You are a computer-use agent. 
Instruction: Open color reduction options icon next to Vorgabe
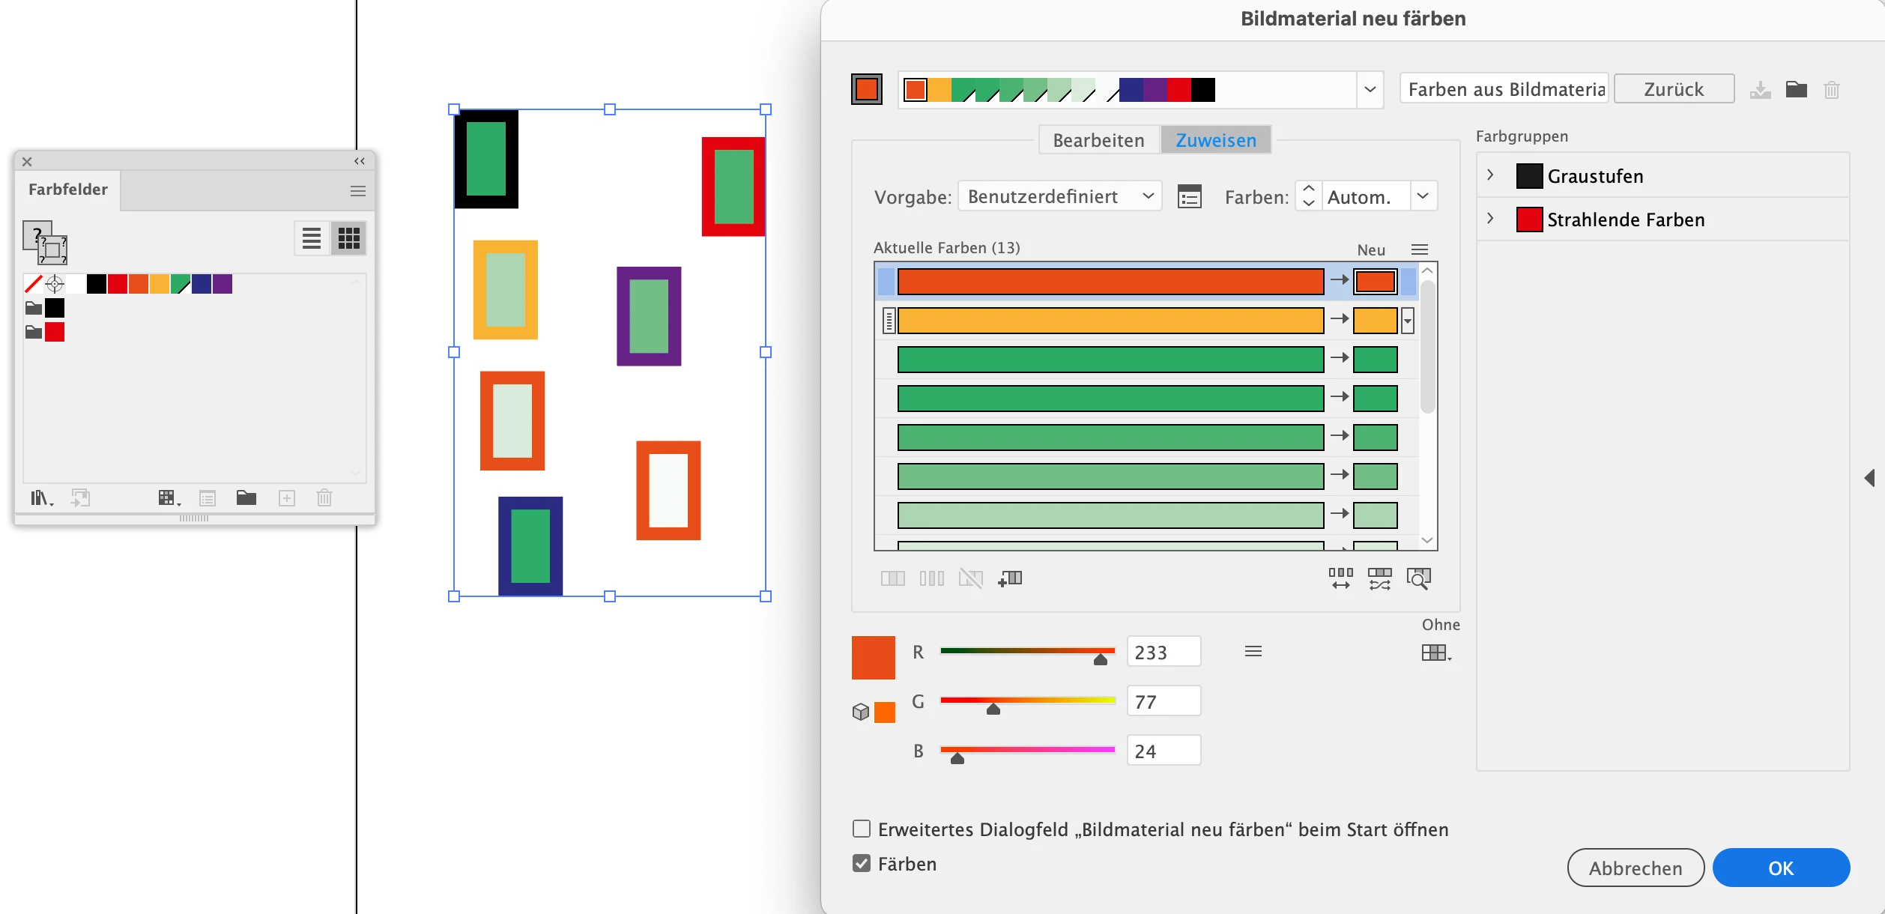click(x=1189, y=197)
